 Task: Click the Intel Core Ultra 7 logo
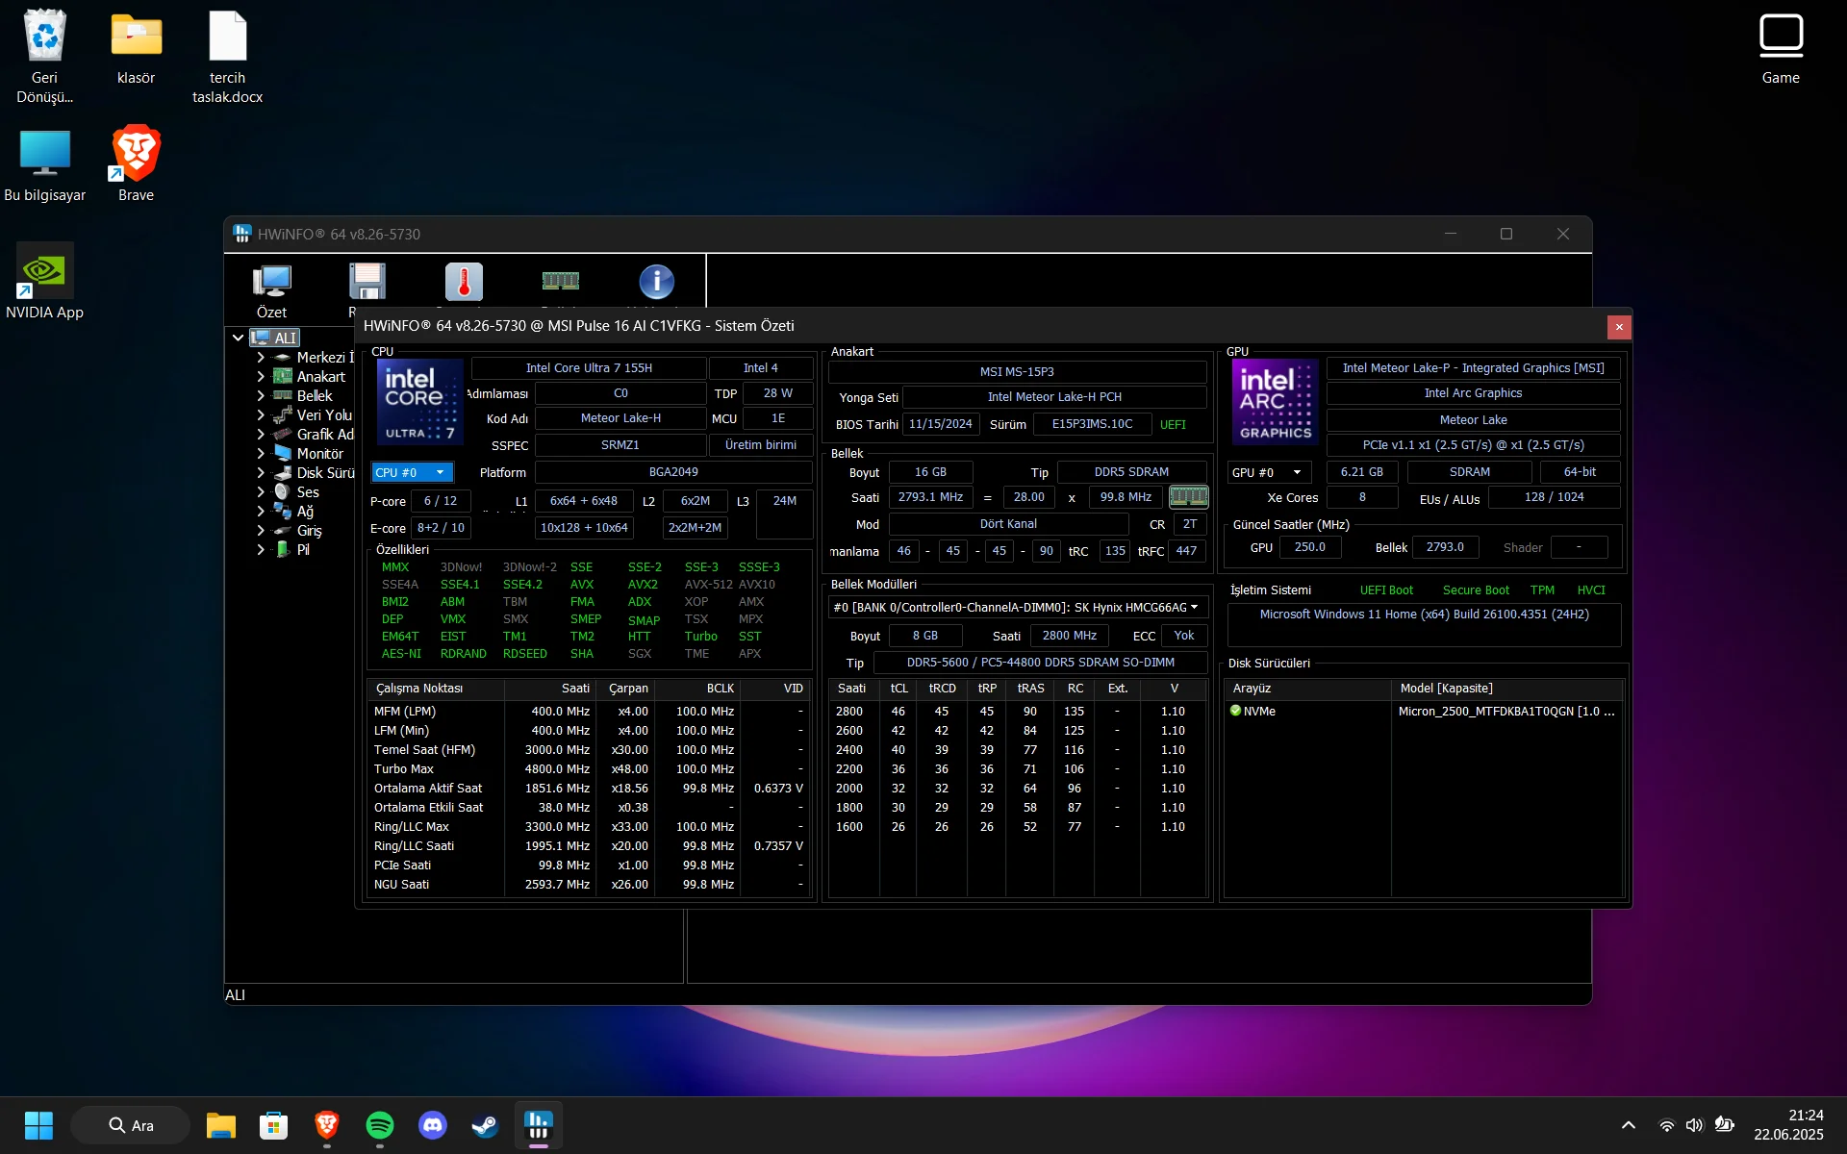click(x=419, y=402)
